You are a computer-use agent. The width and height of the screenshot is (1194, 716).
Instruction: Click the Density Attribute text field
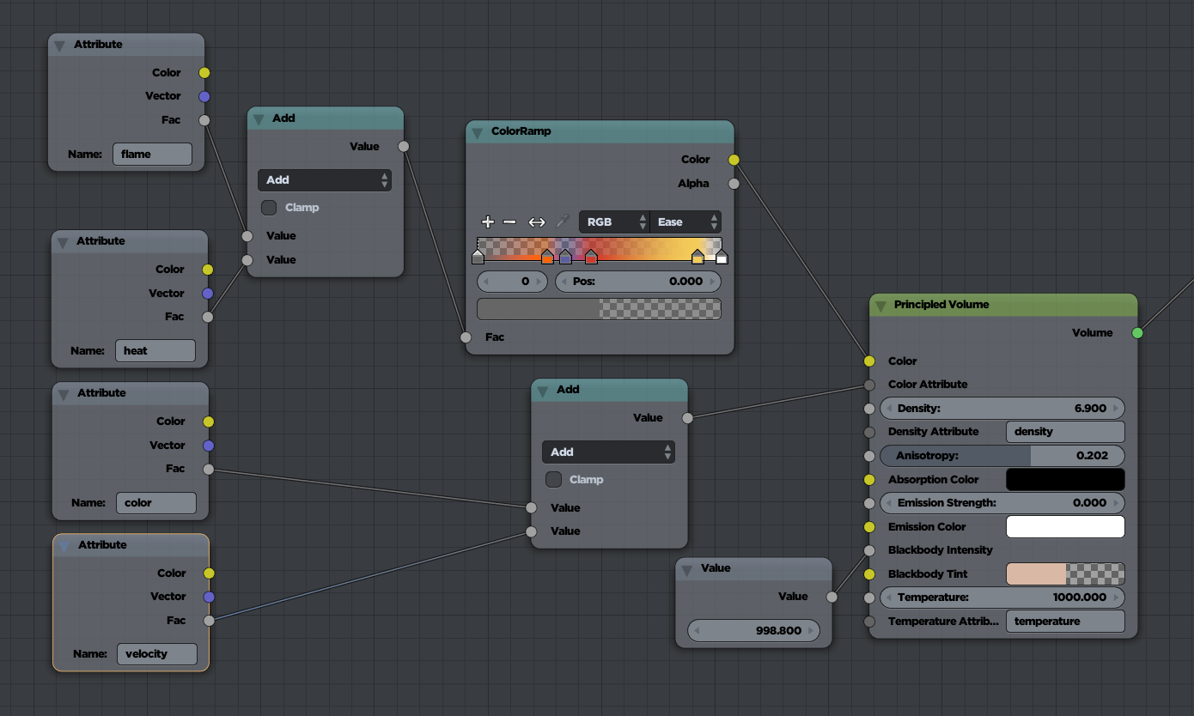click(x=1065, y=432)
